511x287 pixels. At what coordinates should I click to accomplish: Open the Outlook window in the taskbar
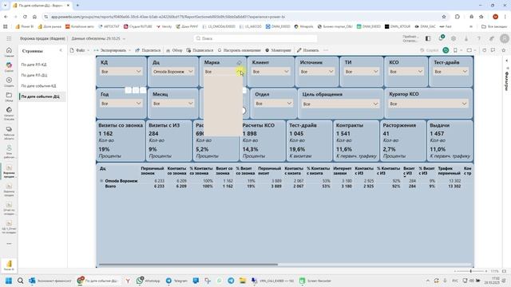tap(50, 281)
